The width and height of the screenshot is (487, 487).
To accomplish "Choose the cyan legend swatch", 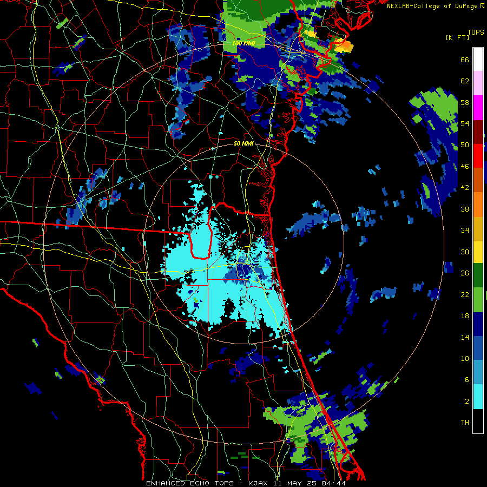I will (x=478, y=397).
